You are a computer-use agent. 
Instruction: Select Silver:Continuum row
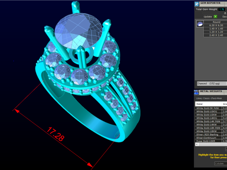(x=211, y=138)
